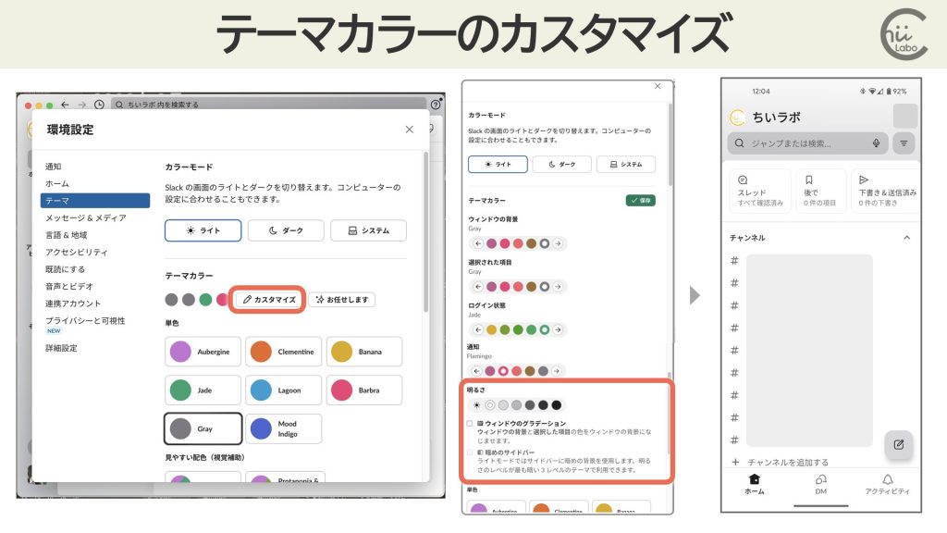Tap filter icon beside mobile search bar
This screenshot has width=947, height=533.
tap(904, 143)
